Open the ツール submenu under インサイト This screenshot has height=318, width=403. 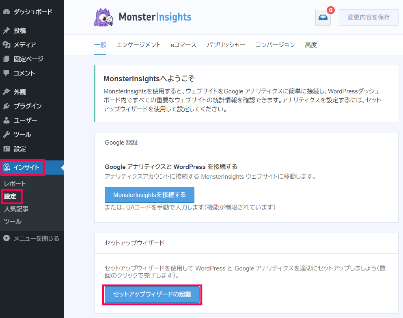click(13, 221)
